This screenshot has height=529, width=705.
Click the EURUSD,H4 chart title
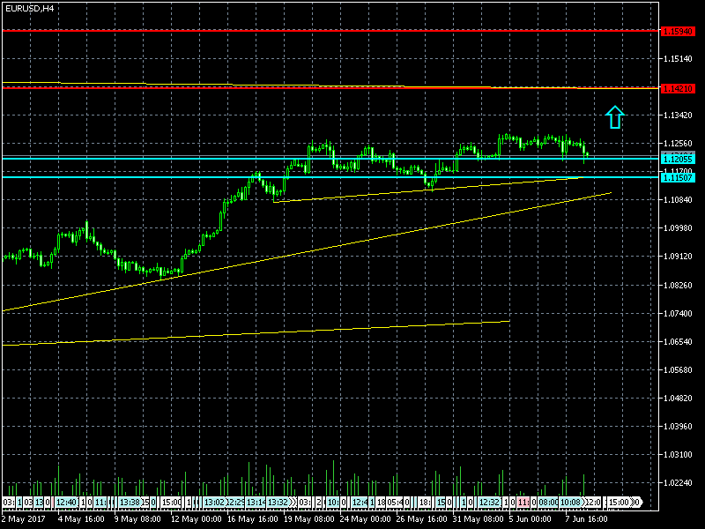pos(30,8)
